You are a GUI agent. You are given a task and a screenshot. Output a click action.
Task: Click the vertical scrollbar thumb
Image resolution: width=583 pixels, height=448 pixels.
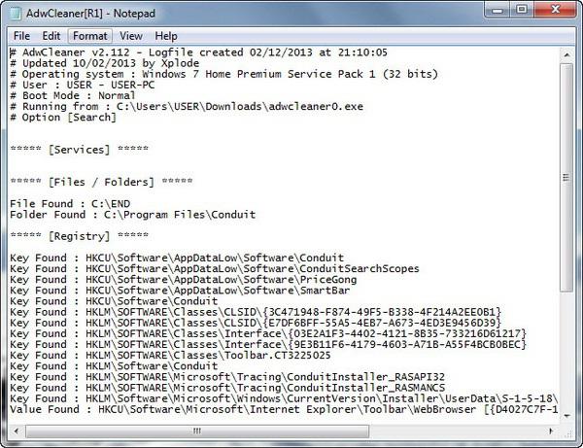(x=566, y=177)
